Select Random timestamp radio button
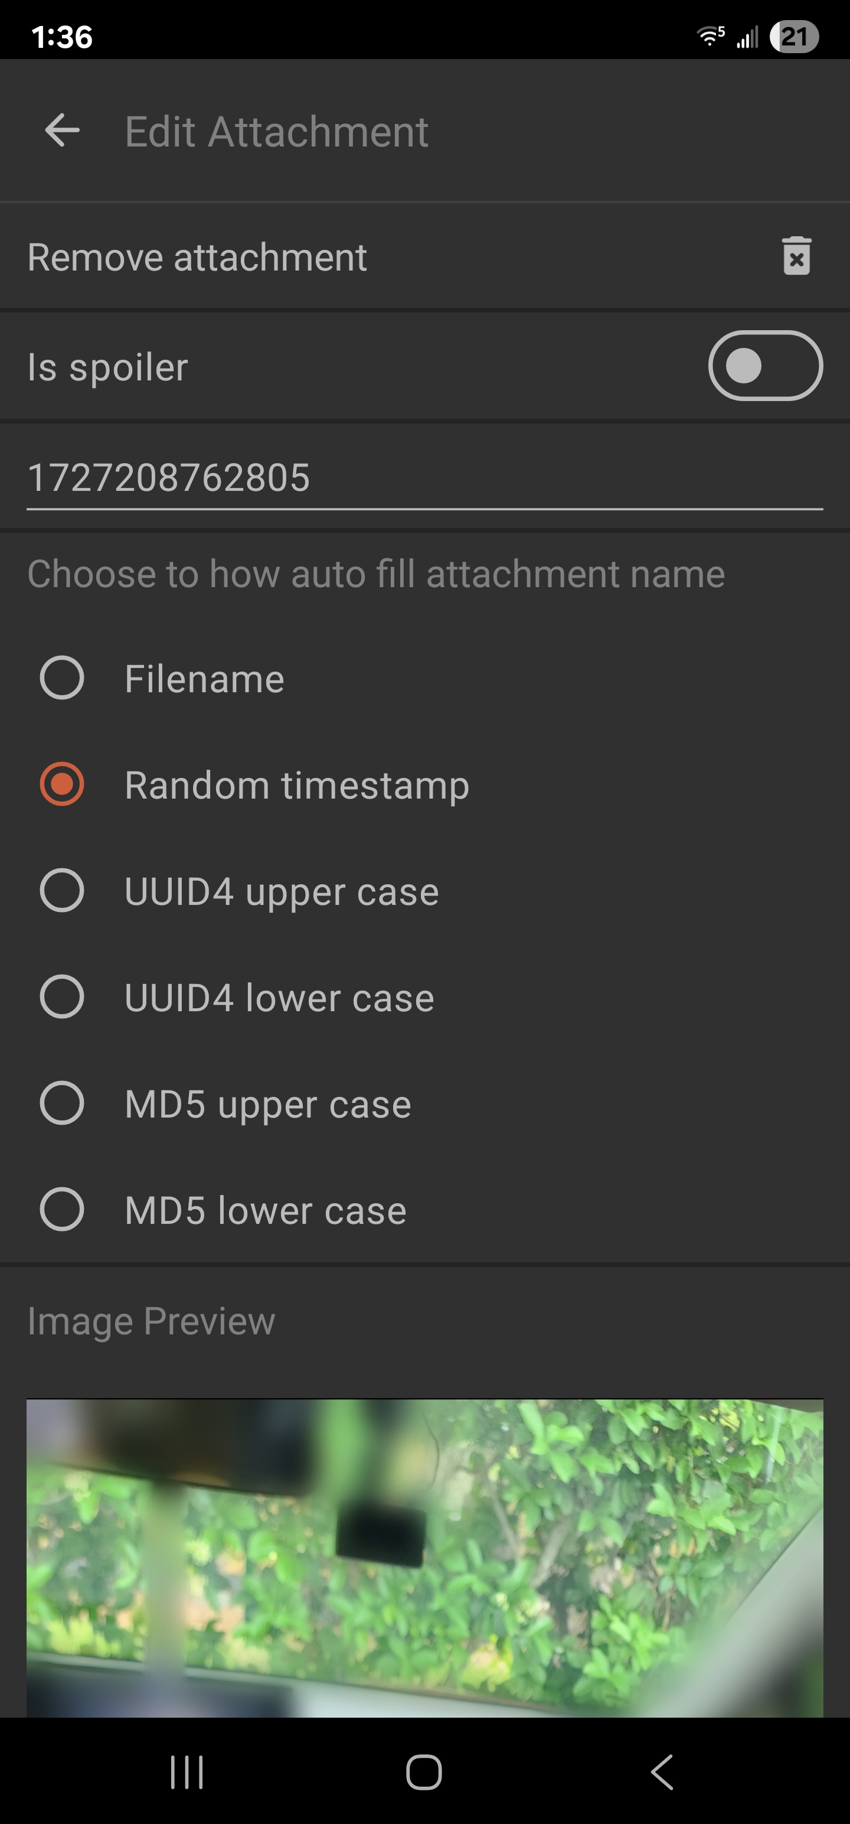Image resolution: width=850 pixels, height=1824 pixels. pyautogui.click(x=63, y=784)
